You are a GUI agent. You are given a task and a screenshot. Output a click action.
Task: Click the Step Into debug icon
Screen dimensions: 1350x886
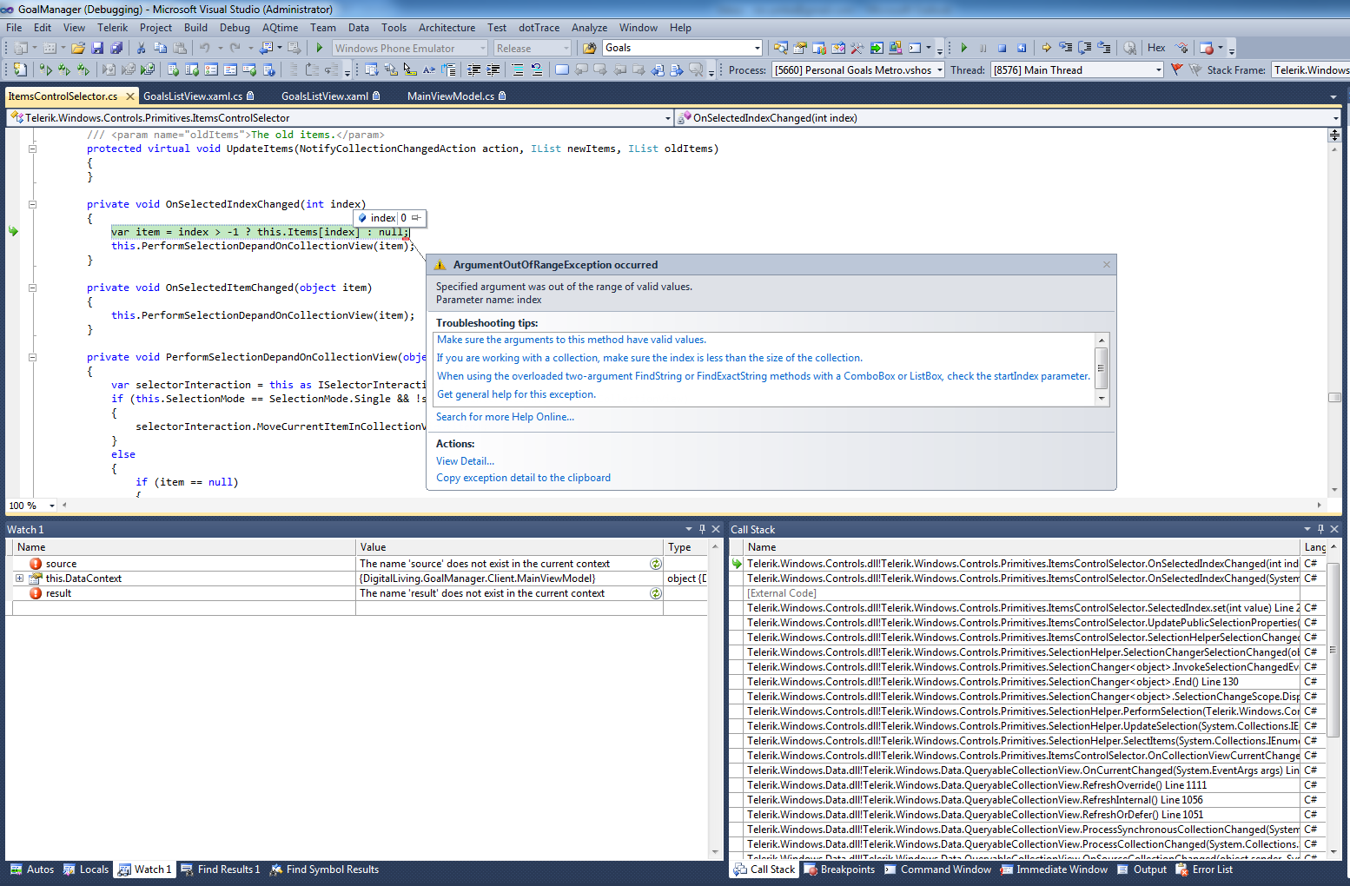1065,49
